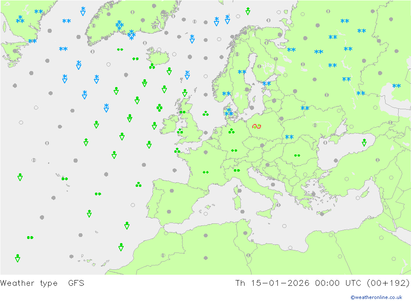Image resolution: width=411 pixels, height=301 pixels.
Task: Click the double rain dots over southern France
Action: pyautogui.click(x=206, y=172)
